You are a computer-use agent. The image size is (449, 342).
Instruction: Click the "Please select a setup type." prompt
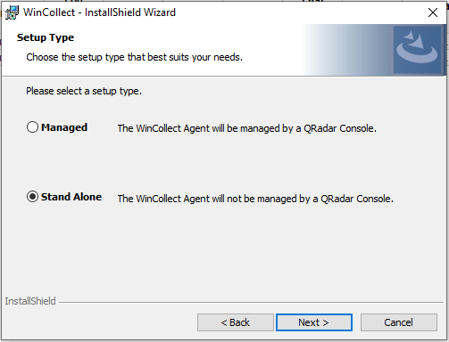84,91
